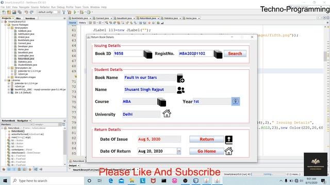330x185 pixels.
Task: Click the books icon beside Book ID field
Action: click(148, 54)
